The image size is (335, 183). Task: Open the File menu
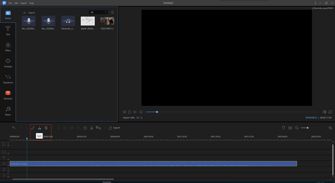(x=10, y=3)
